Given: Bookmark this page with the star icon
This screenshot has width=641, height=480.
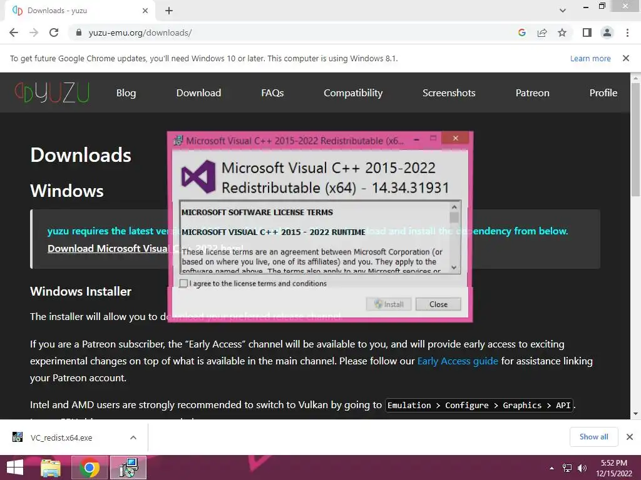Looking at the screenshot, I should point(562,32).
